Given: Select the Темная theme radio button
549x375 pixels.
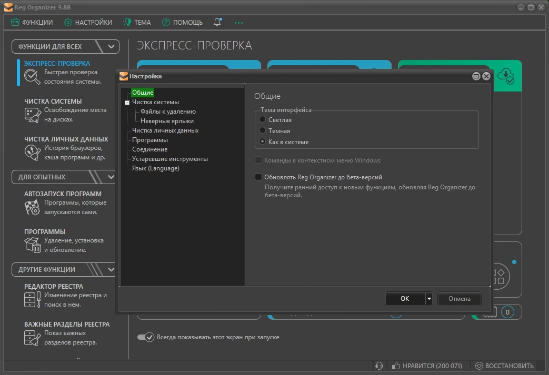Looking at the screenshot, I should 262,130.
